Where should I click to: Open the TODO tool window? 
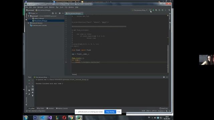pyautogui.click(x=40, y=108)
